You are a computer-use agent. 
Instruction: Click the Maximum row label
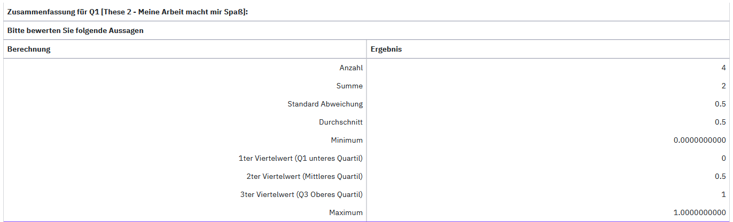pos(346,212)
